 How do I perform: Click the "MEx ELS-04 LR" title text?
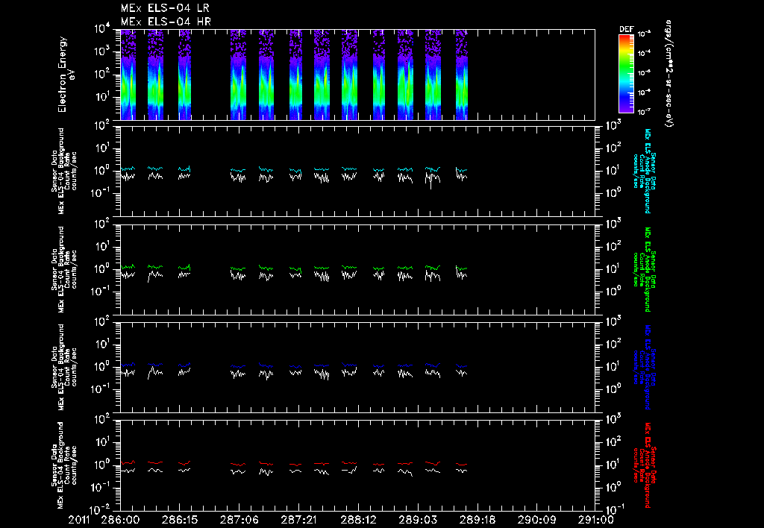point(165,8)
